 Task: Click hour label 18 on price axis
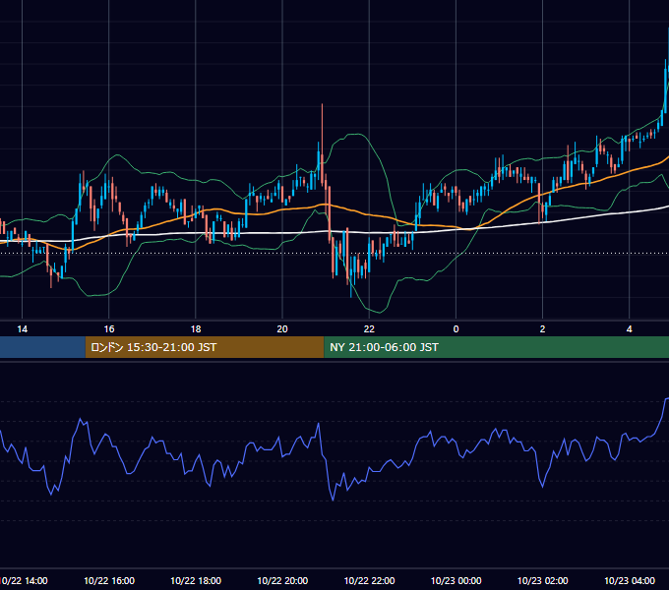click(196, 329)
